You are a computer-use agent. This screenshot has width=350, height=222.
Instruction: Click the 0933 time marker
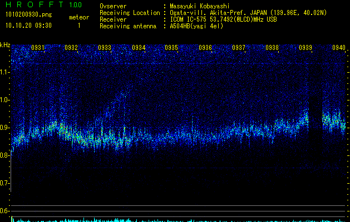tap(105, 48)
